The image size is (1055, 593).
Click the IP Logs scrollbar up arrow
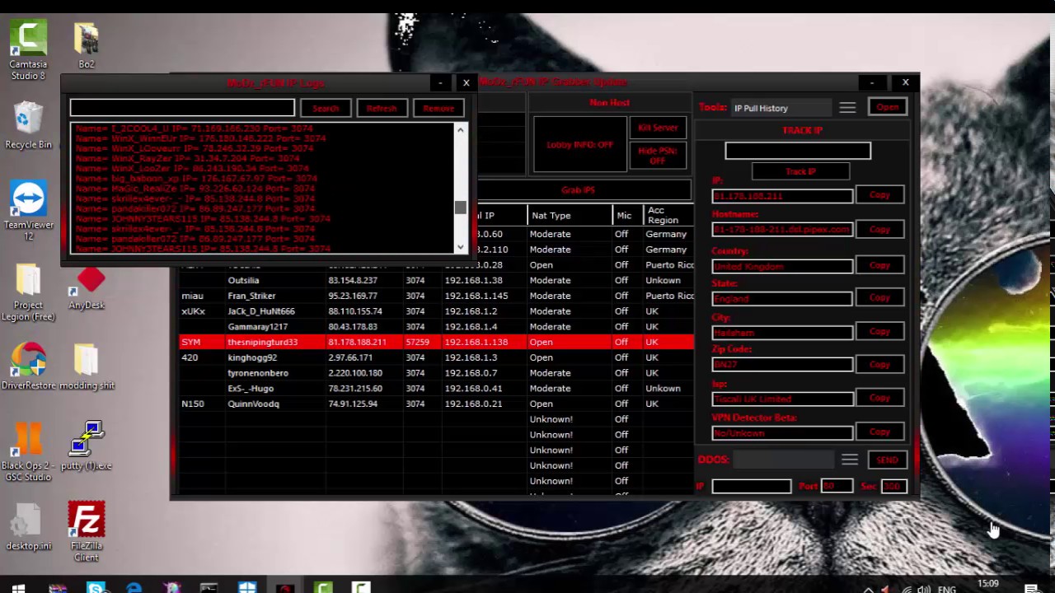tap(460, 130)
